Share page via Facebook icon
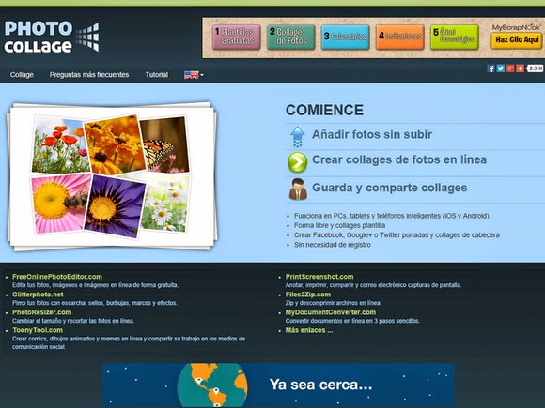 [490, 68]
